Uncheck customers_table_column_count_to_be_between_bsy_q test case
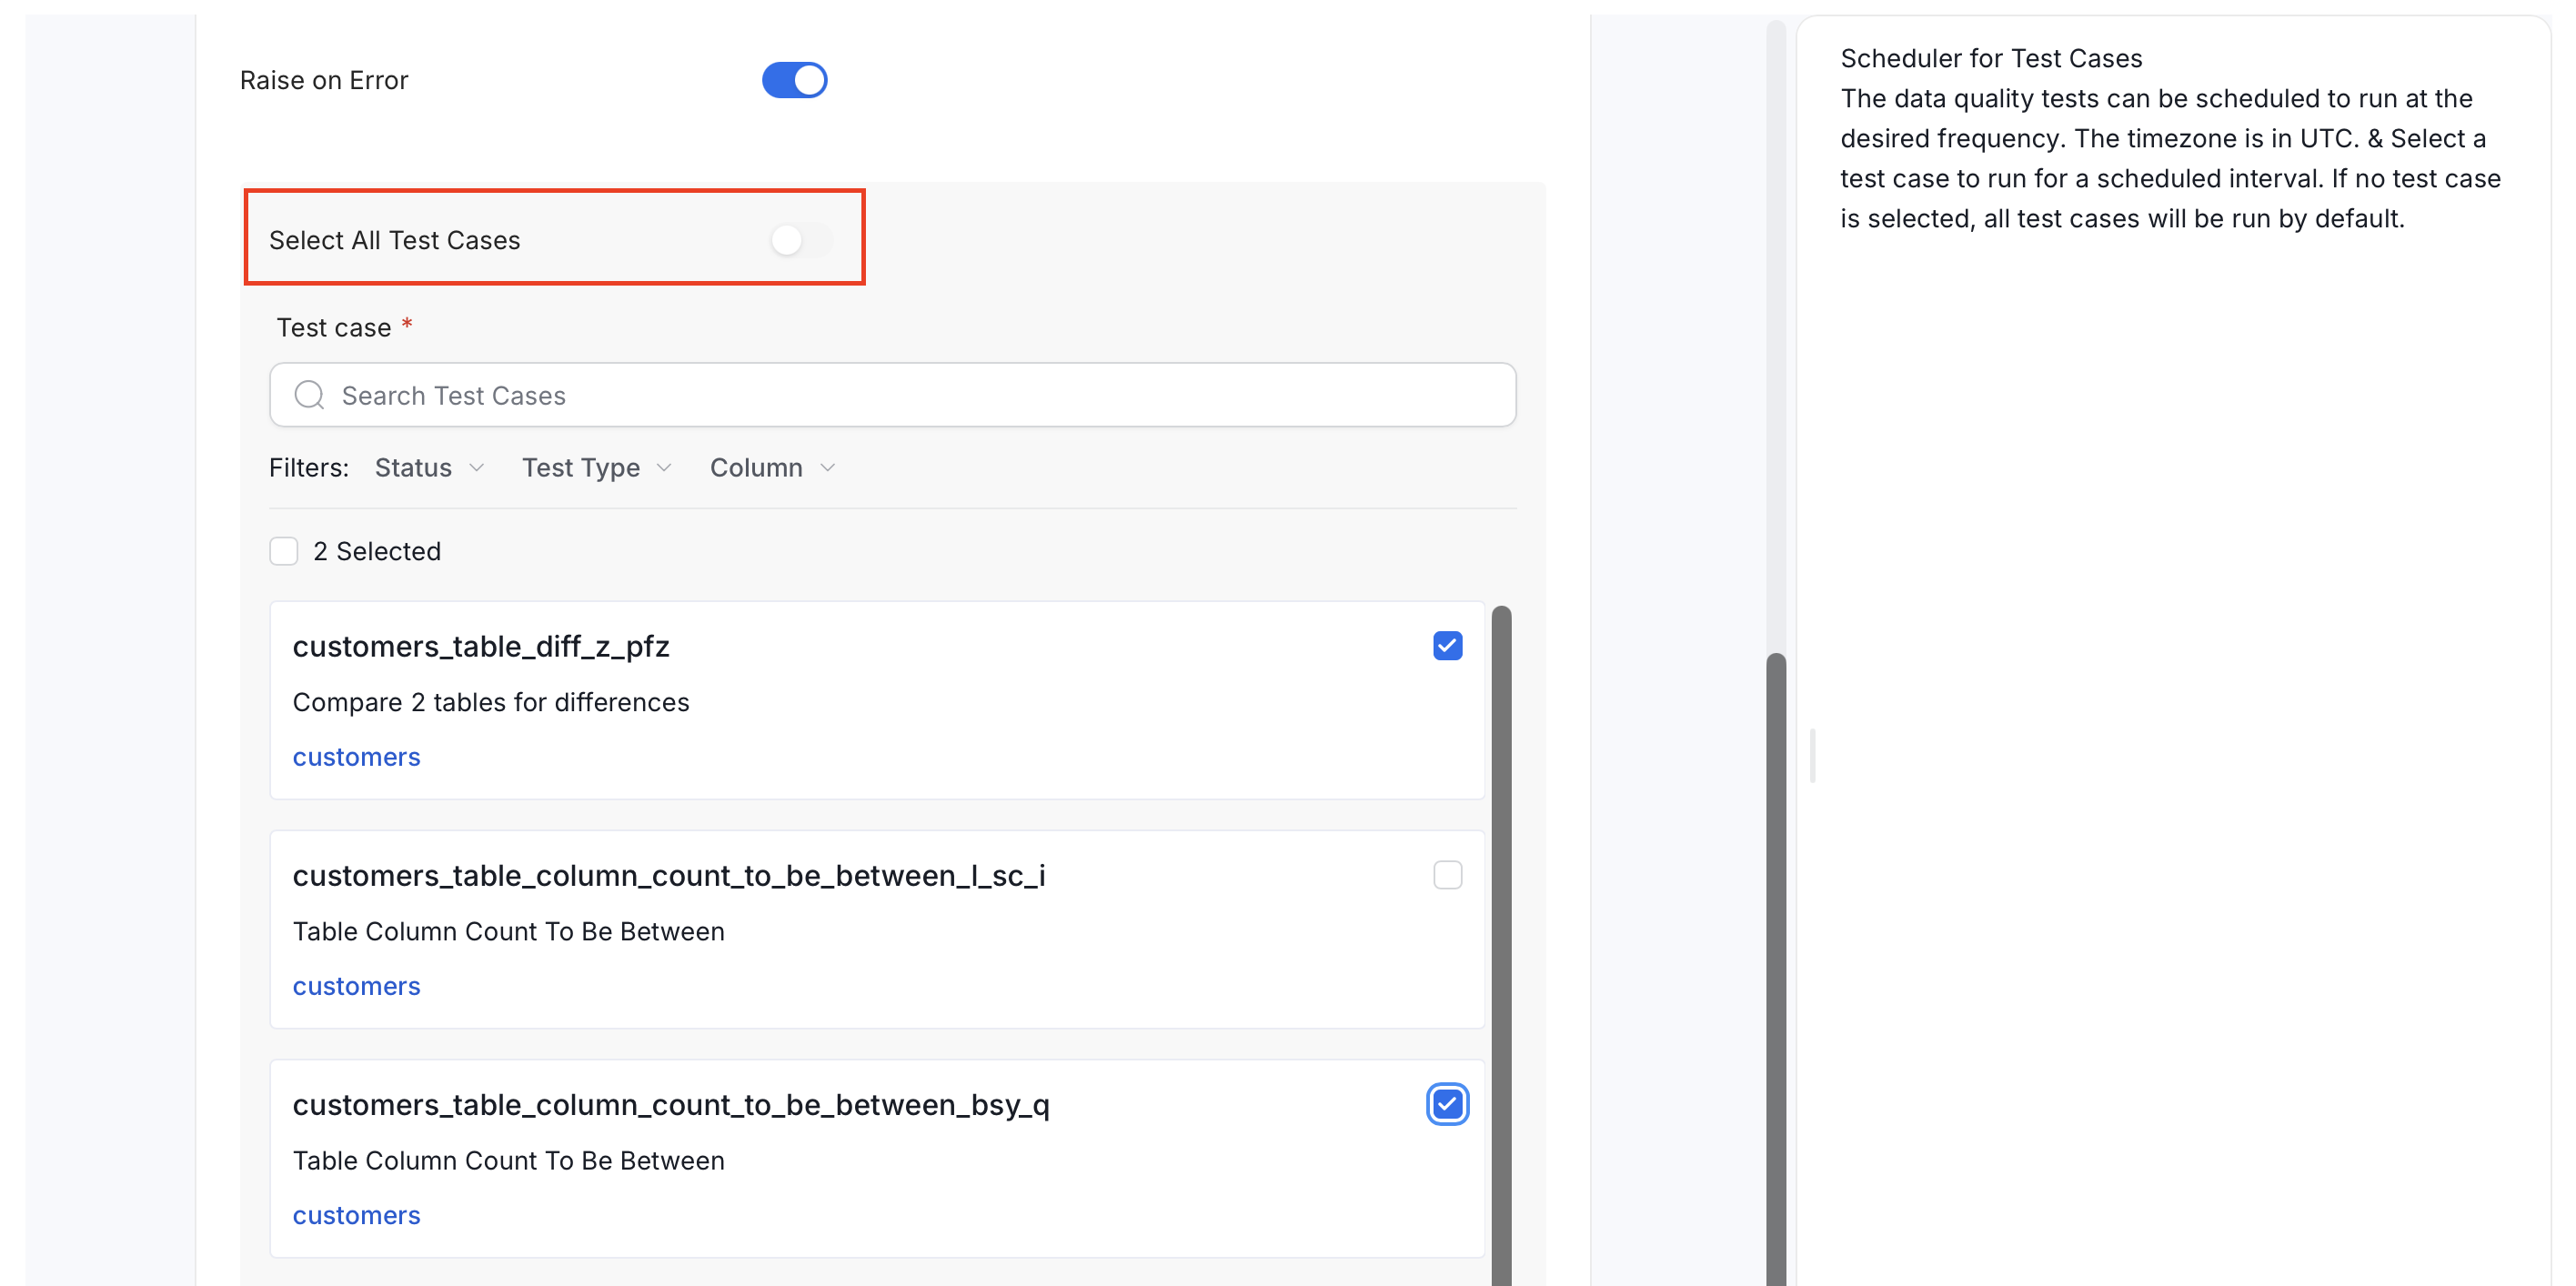The width and height of the screenshot is (2576, 1286). coord(1447,1104)
